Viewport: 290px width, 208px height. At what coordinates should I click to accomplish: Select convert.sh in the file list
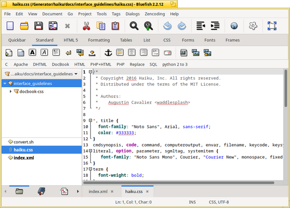pyautogui.click(x=42, y=142)
